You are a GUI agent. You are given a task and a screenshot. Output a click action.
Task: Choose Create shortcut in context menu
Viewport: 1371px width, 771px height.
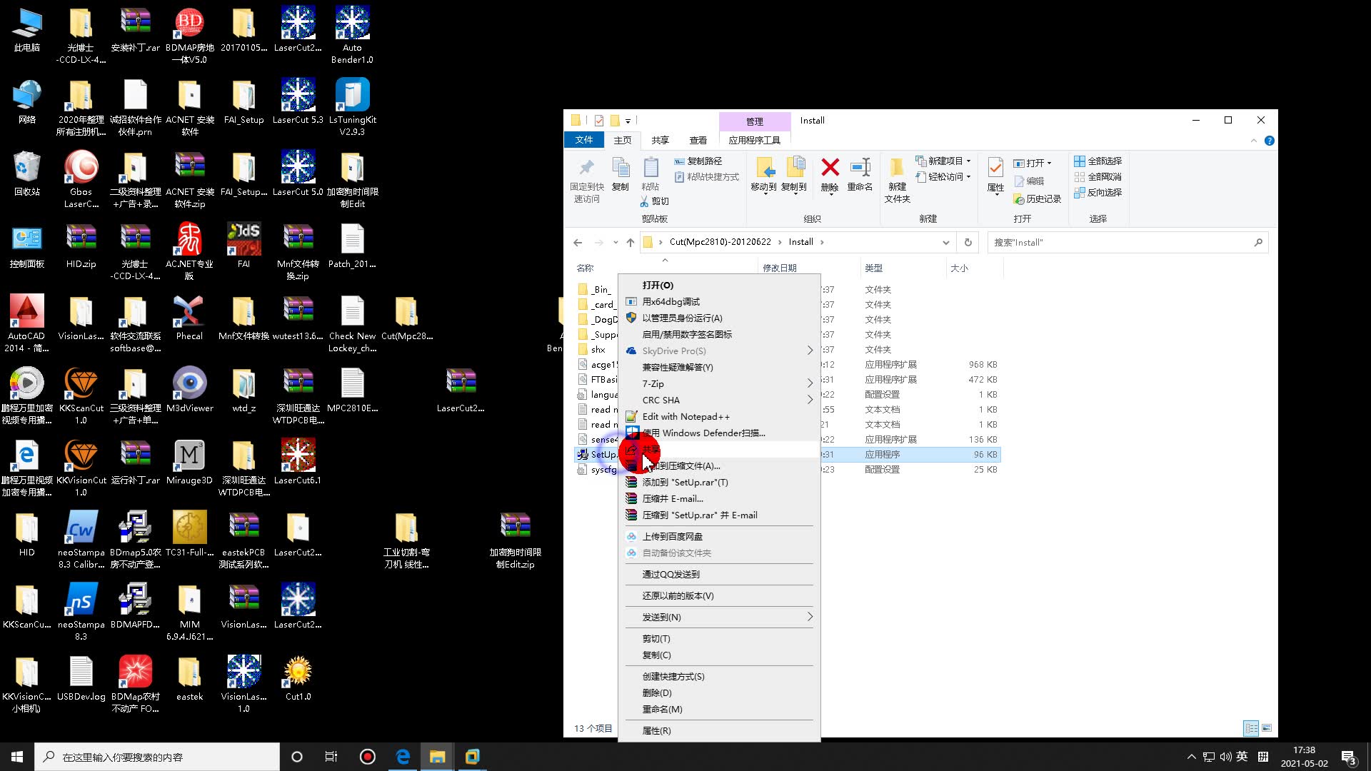[x=719, y=677]
